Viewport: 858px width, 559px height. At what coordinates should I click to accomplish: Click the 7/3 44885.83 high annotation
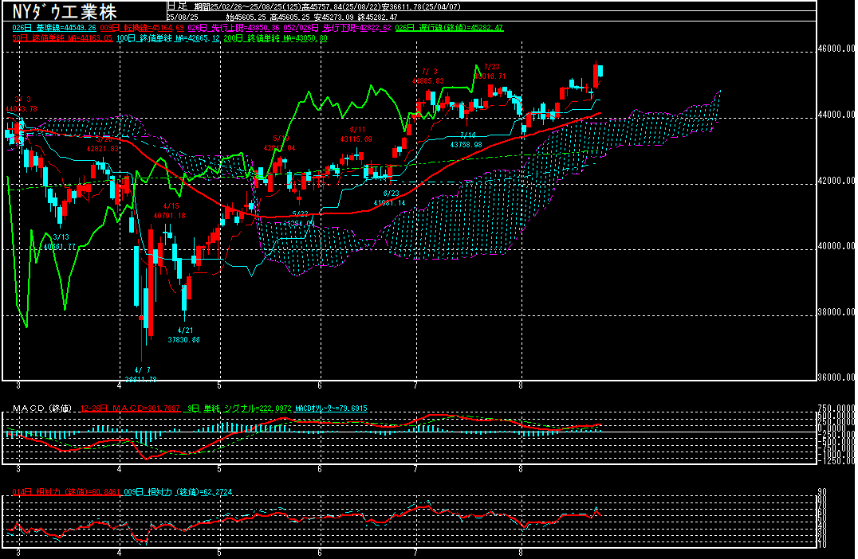tap(428, 76)
